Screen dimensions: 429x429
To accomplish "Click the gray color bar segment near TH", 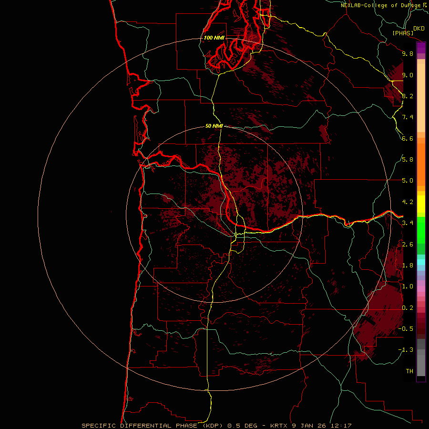I will tap(421, 366).
